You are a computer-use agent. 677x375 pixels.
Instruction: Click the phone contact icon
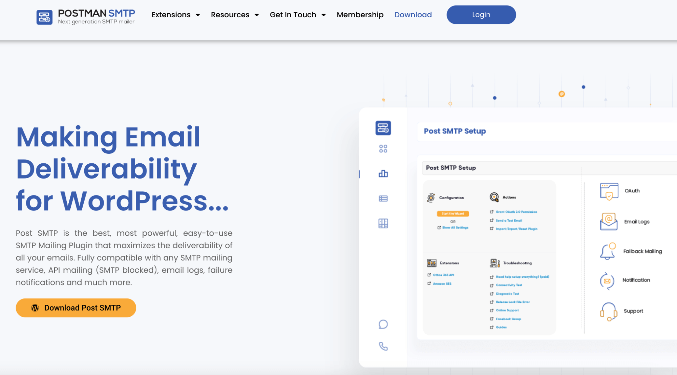pos(383,347)
